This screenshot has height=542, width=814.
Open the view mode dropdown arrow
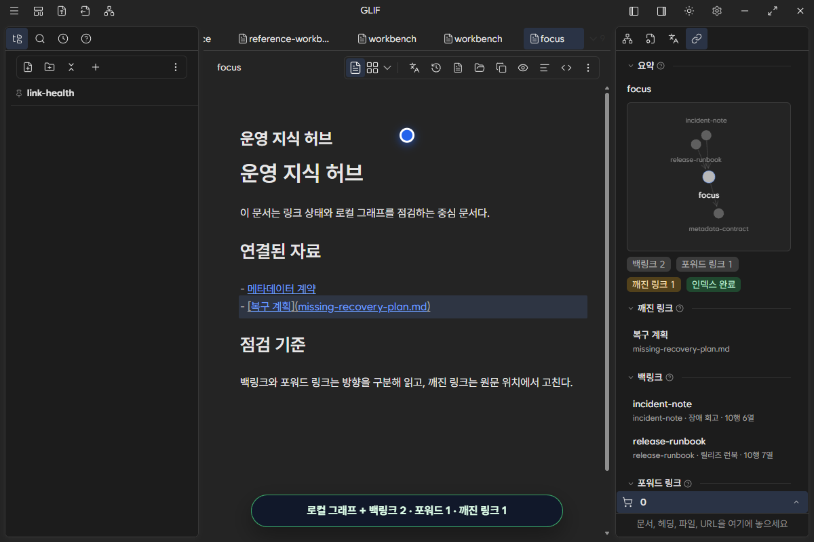point(387,68)
